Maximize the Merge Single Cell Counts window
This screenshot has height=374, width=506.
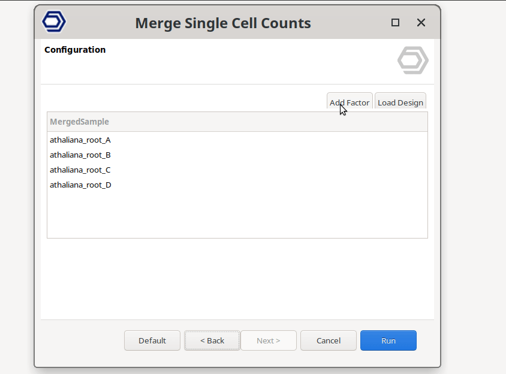(x=395, y=23)
